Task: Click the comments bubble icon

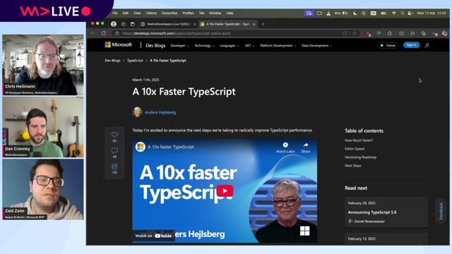Action: coord(114,150)
